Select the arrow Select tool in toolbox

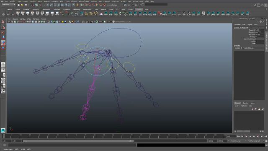3,22
